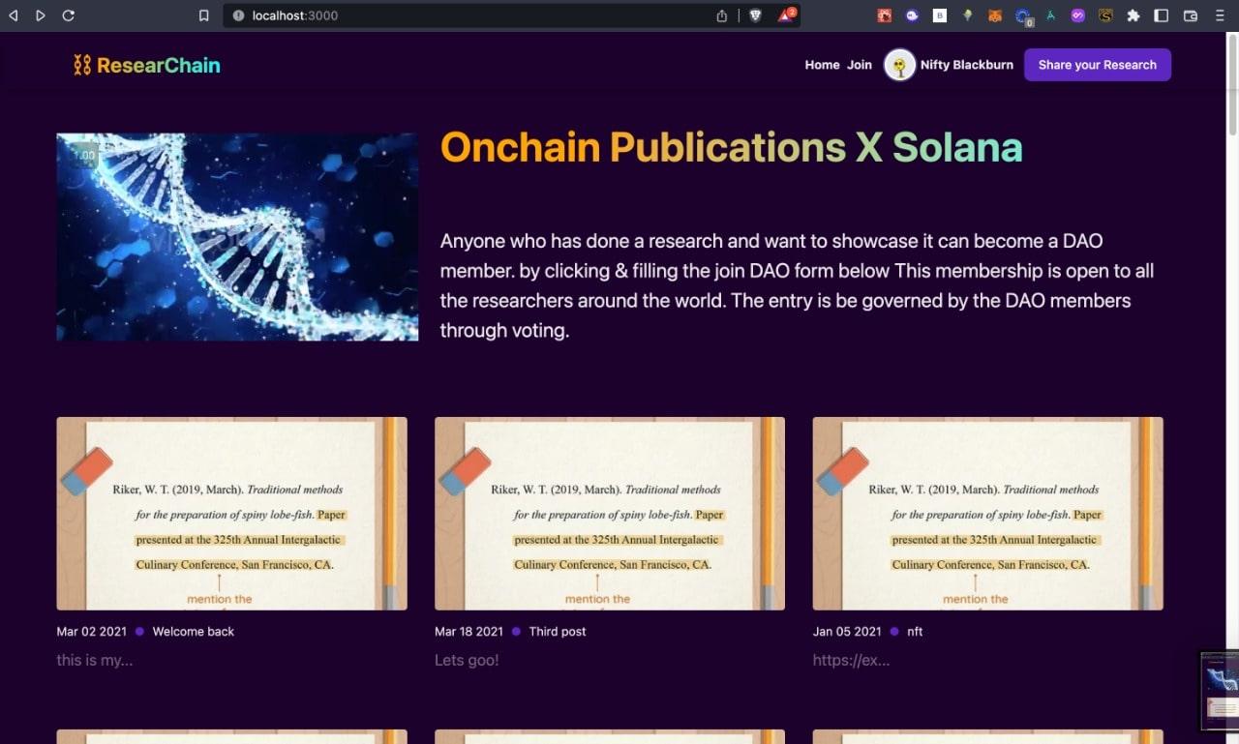Click the 'this is my...' excerpt
The image size is (1239, 744).
click(x=95, y=661)
